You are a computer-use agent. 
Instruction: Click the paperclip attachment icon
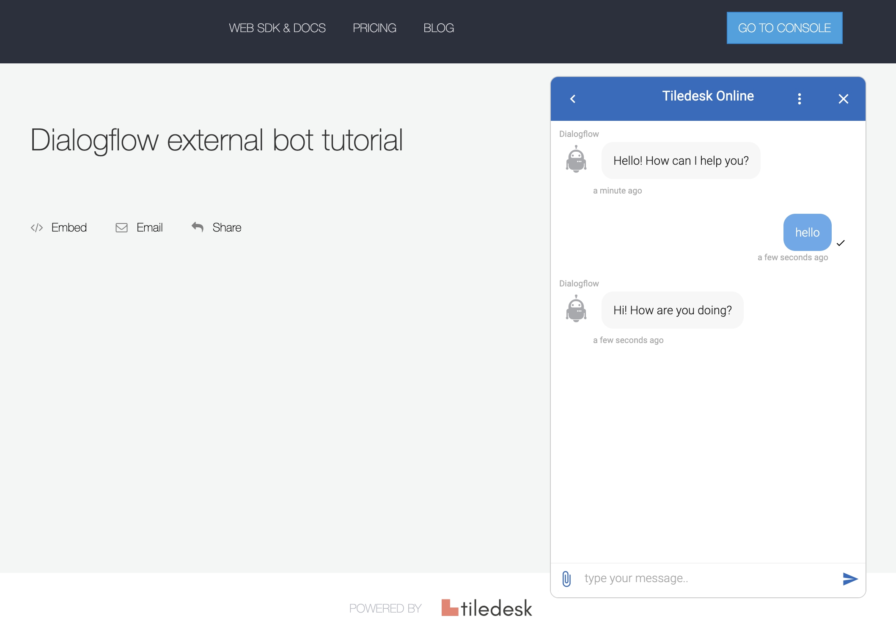[x=566, y=579]
